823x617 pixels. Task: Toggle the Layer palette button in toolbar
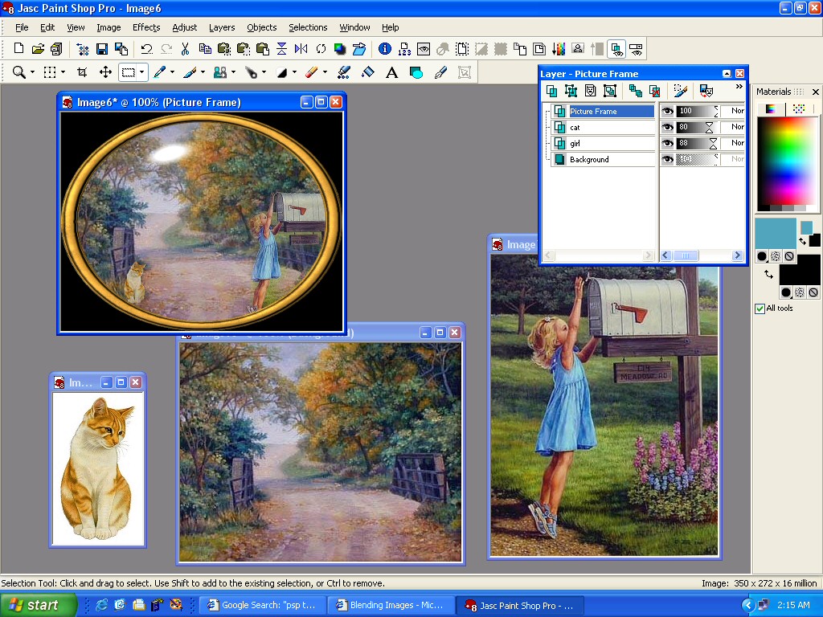pyautogui.click(x=616, y=49)
